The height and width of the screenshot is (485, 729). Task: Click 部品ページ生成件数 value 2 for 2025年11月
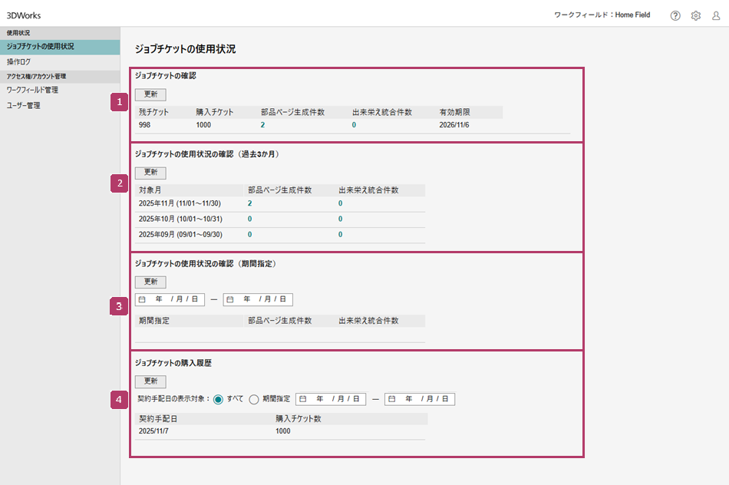pyautogui.click(x=250, y=204)
